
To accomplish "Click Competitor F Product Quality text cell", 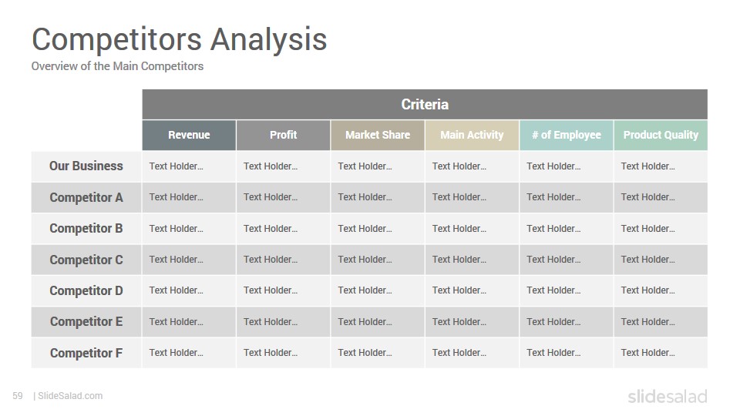I will coord(661,353).
